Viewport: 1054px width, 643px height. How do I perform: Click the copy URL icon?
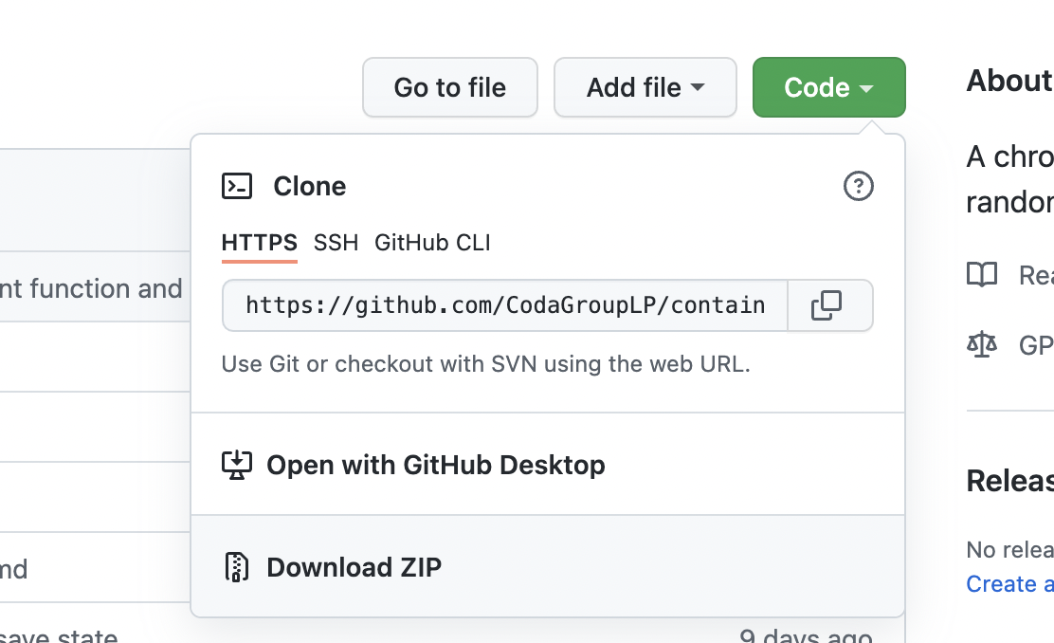tap(828, 305)
